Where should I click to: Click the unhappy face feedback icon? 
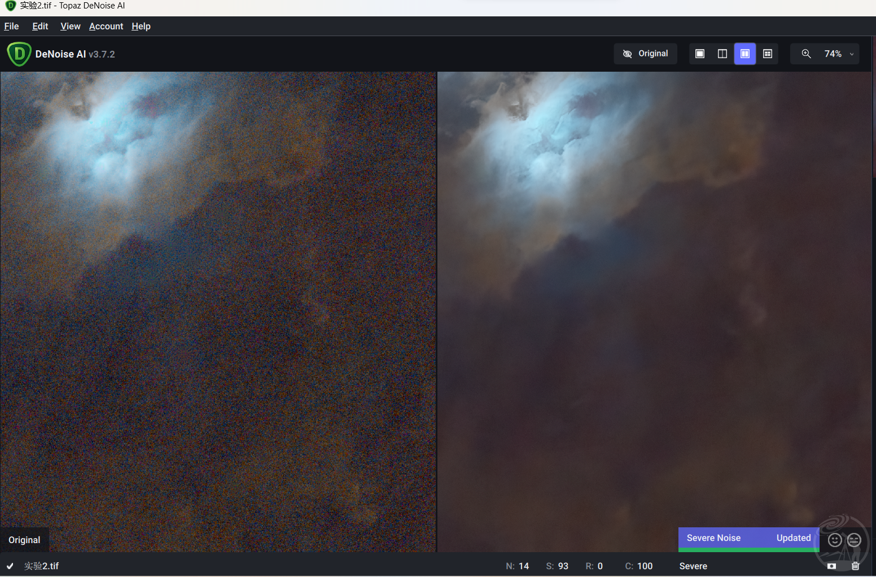pos(854,540)
